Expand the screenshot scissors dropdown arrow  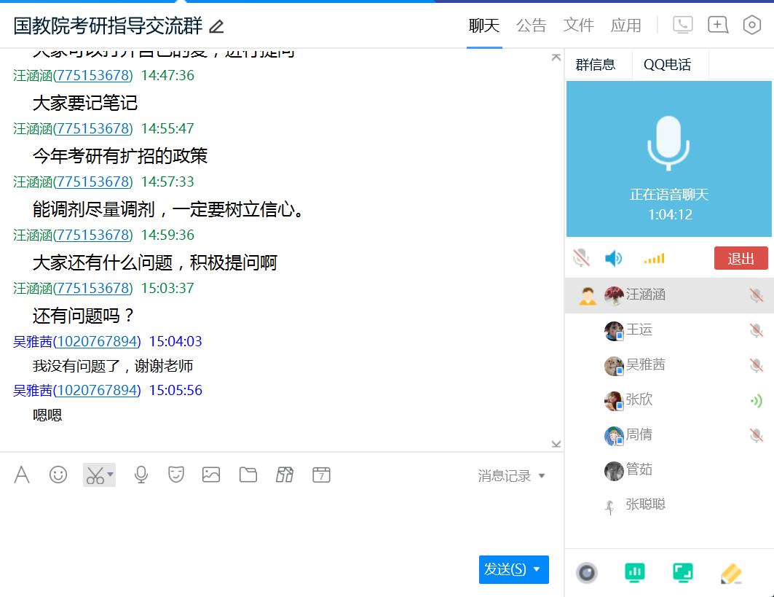110,475
